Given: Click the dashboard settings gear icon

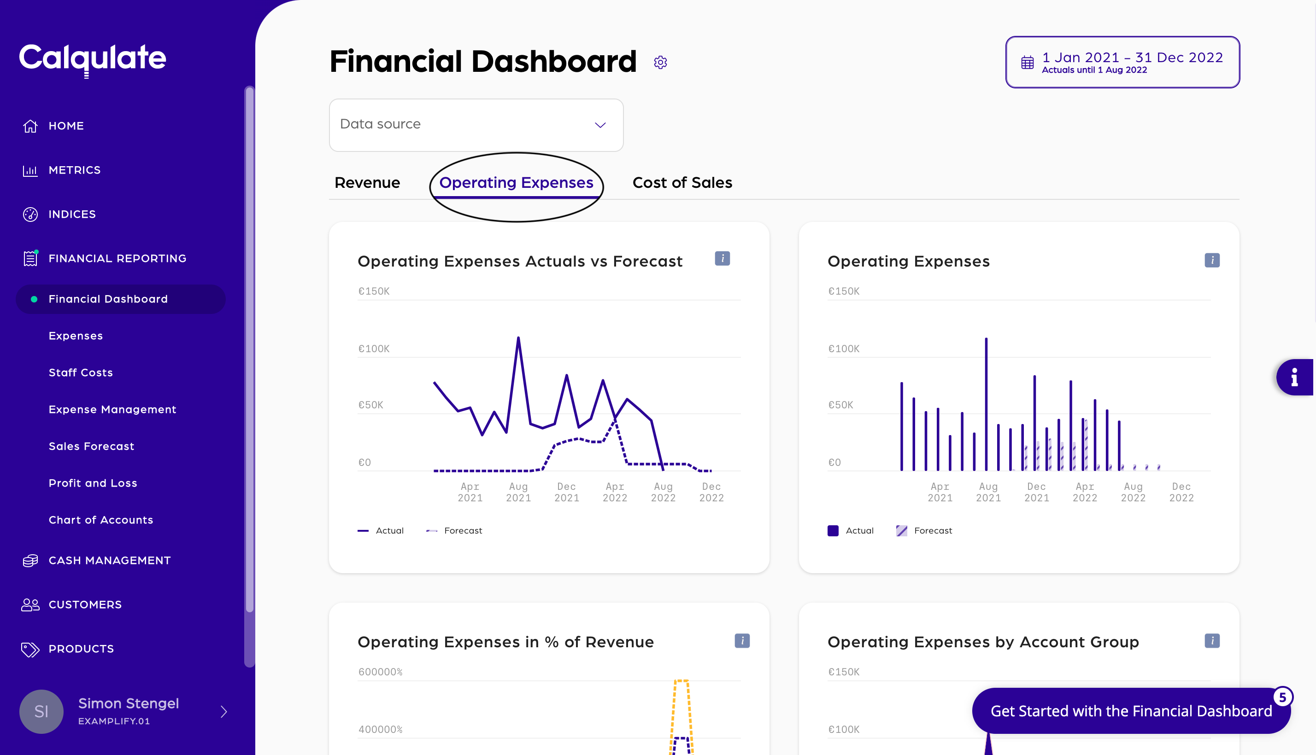Looking at the screenshot, I should [x=660, y=62].
